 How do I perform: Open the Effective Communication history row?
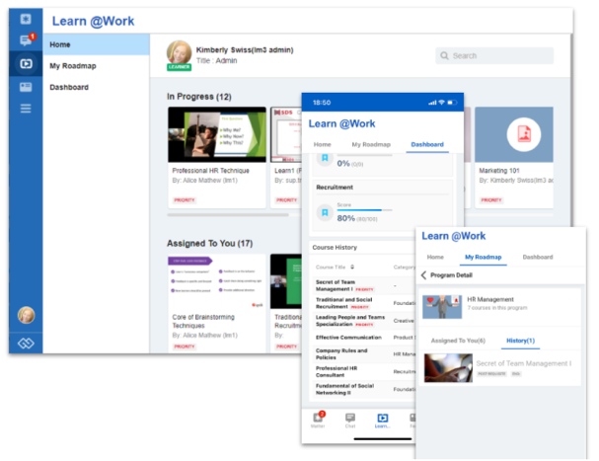tap(364, 338)
